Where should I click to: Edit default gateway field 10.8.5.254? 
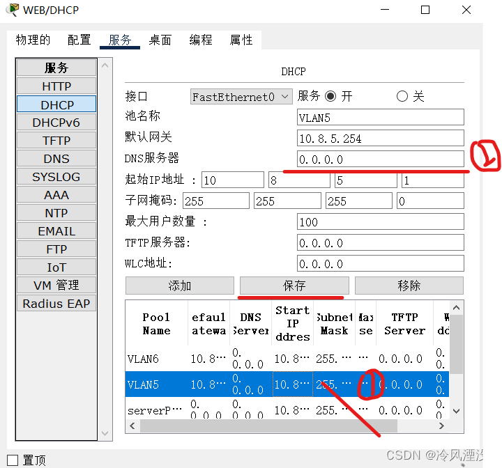[x=381, y=138]
